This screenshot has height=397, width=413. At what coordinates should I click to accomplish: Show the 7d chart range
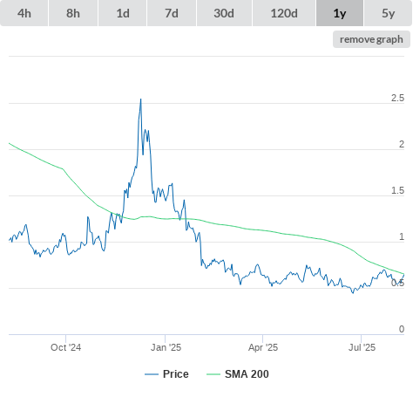click(172, 13)
